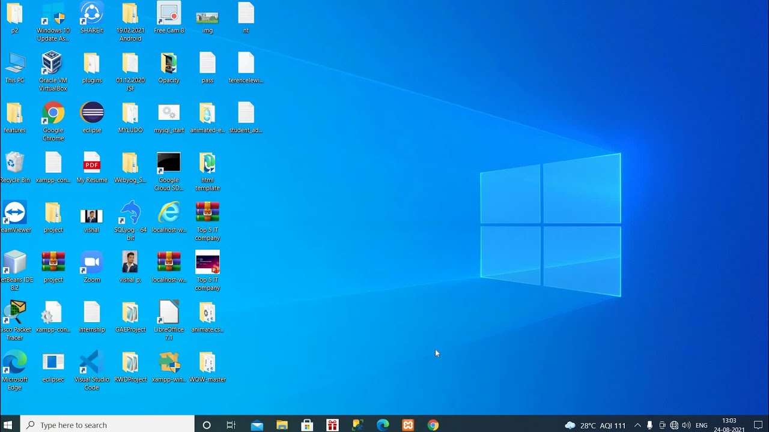The height and width of the screenshot is (432, 769).
Task: Select Google Chrome desktop shortcut
Action: coord(53,113)
